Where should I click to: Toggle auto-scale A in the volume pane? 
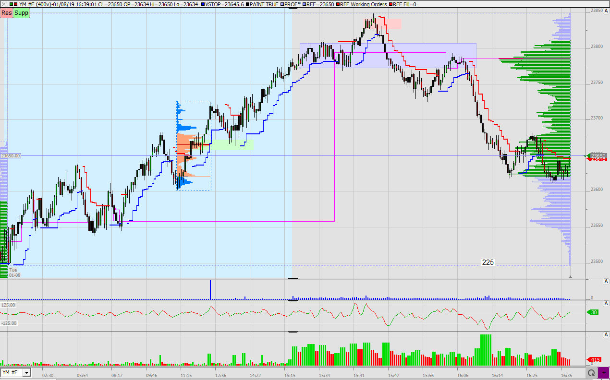pyautogui.click(x=606, y=282)
